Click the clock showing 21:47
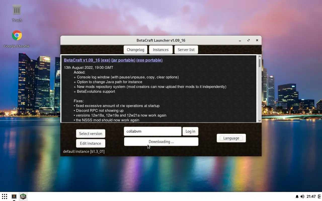This screenshot has height=201, width=322. click(311, 196)
